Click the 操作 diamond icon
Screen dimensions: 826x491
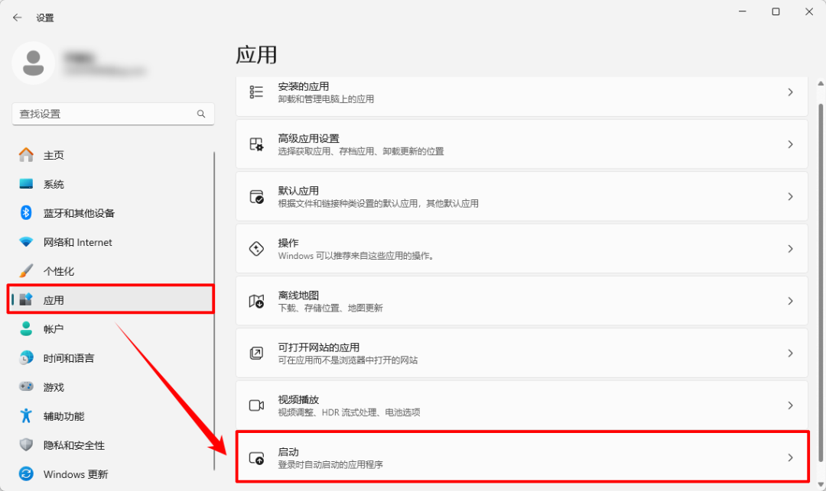tap(256, 249)
